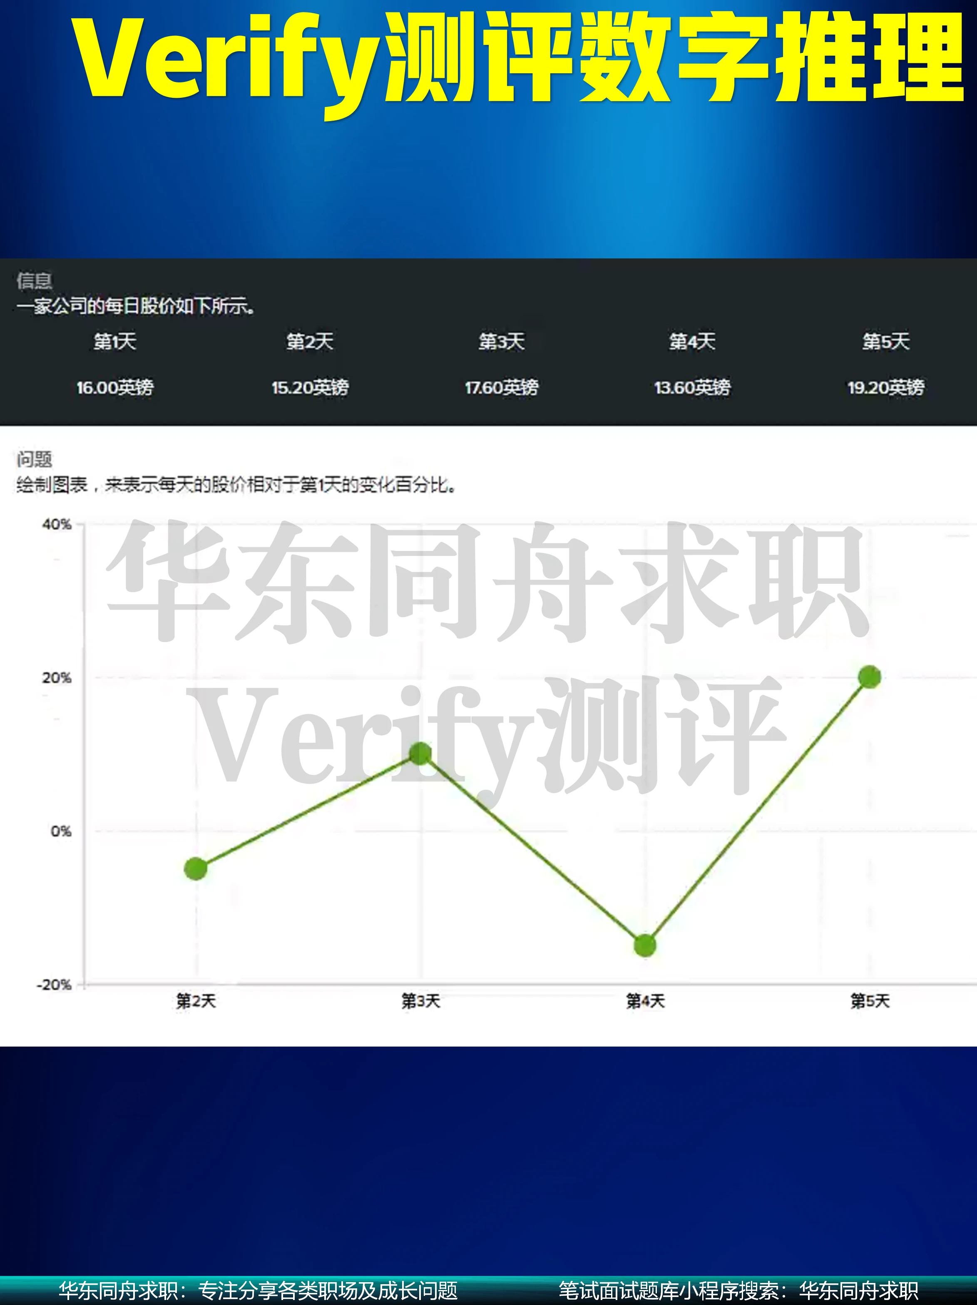Screen dimensions: 977x1305
Task: Click the Day 4 green data point
Action: click(x=645, y=946)
